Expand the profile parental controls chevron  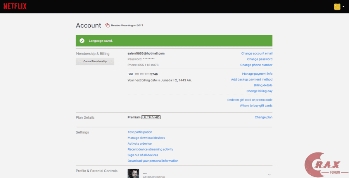(269, 174)
